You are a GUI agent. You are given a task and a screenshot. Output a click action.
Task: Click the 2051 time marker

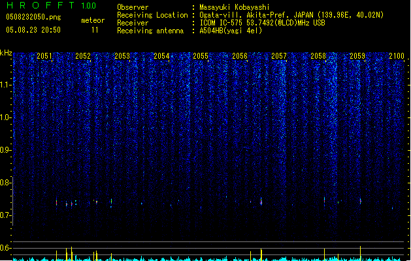tap(44, 56)
